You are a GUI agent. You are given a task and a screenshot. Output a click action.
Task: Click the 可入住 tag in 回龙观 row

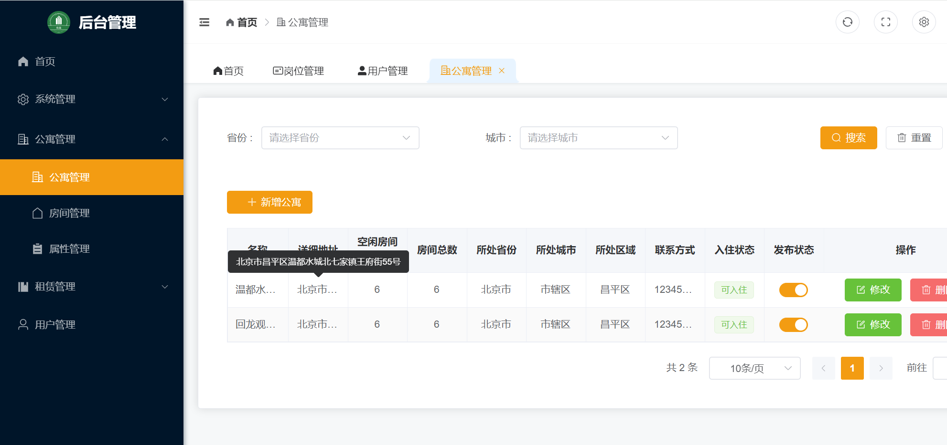tap(734, 325)
